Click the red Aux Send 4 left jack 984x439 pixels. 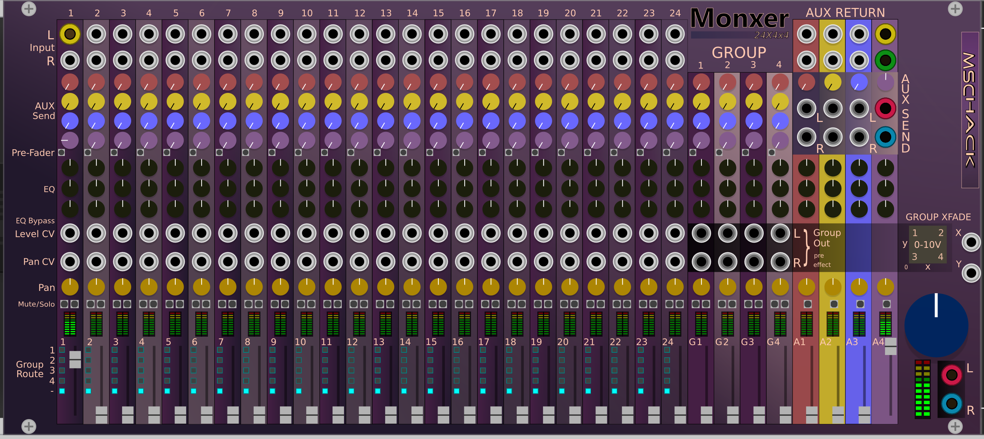[885, 108]
